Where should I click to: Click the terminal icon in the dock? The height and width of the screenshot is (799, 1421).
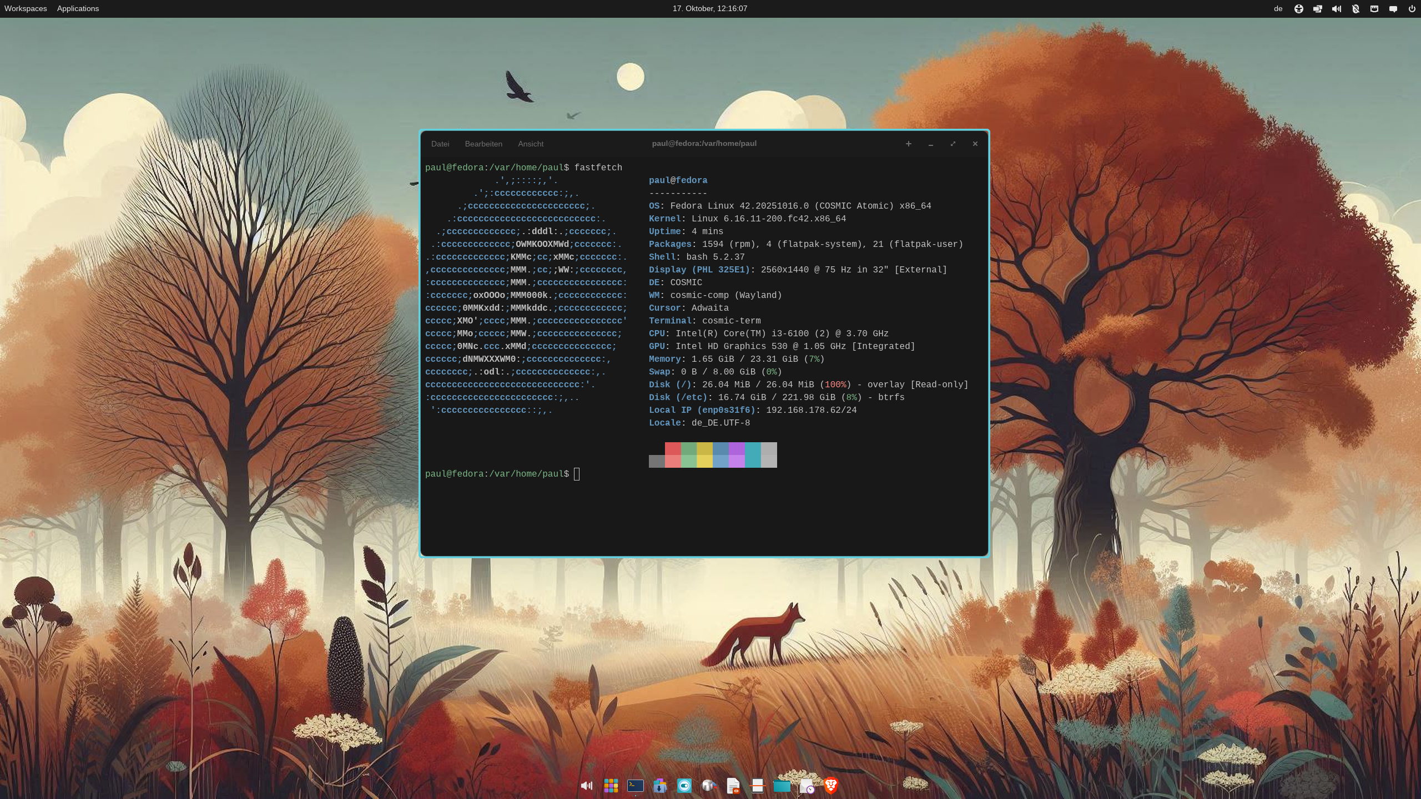click(636, 786)
